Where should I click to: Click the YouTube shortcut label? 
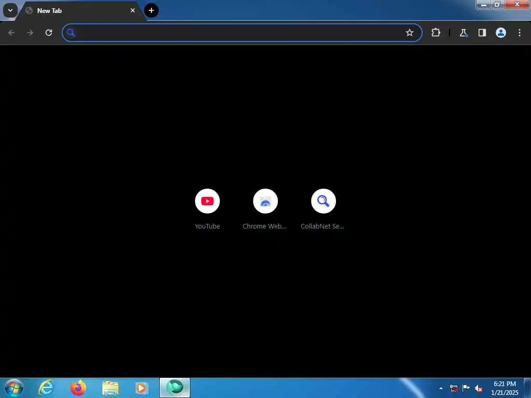point(207,226)
